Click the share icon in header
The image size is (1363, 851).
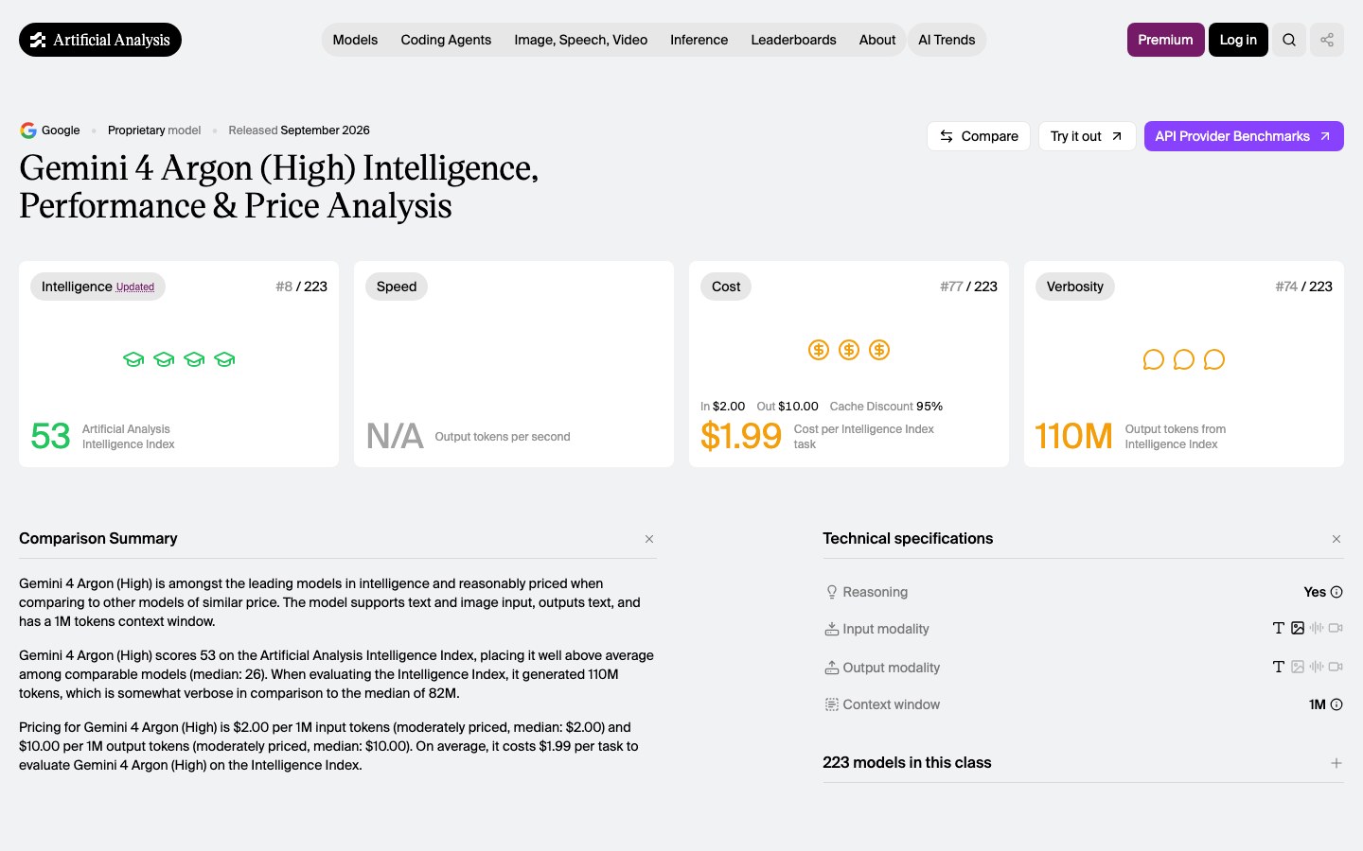coord(1327,40)
